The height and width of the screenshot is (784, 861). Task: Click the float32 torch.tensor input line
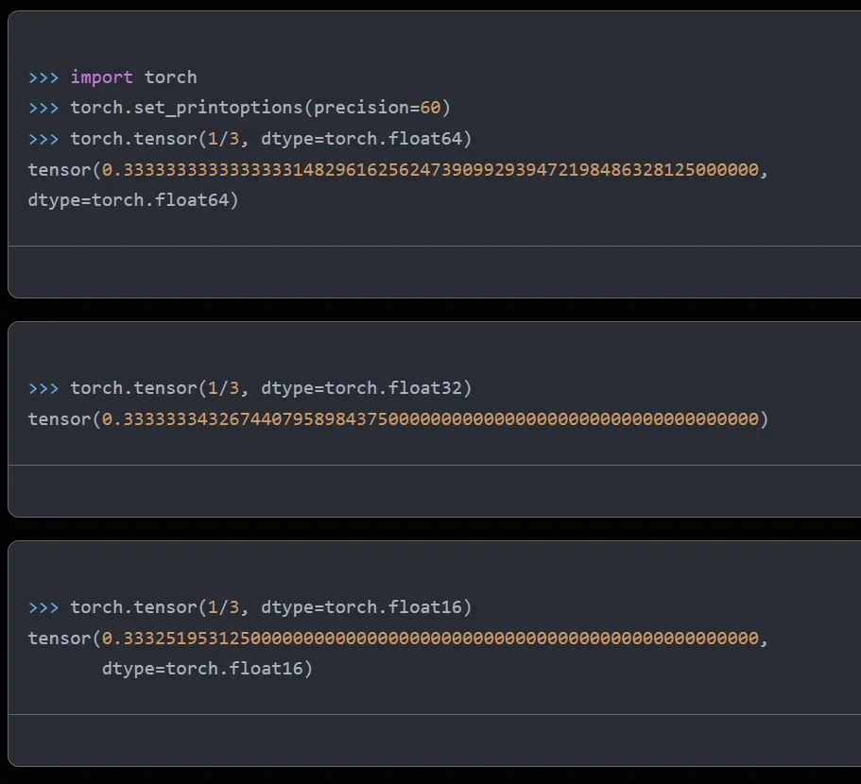[250, 388]
